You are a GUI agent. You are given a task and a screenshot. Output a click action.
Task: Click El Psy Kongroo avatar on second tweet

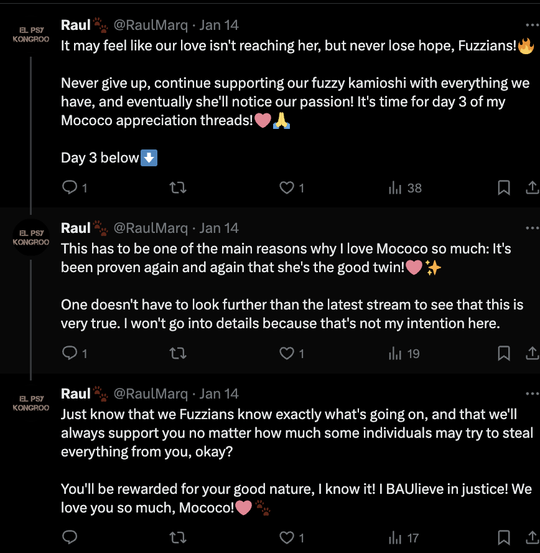point(30,237)
